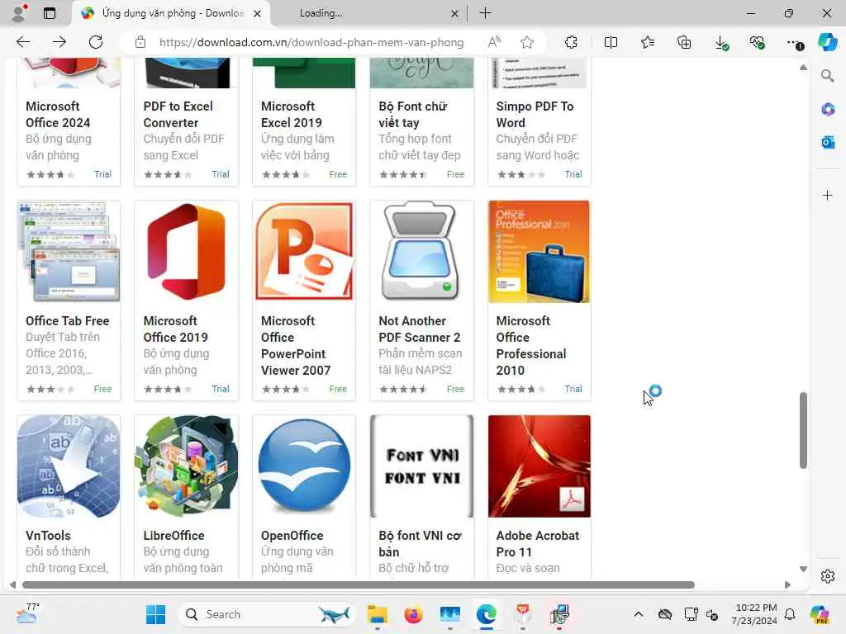
Task: Open Outlook in the sidebar
Action: [828, 142]
